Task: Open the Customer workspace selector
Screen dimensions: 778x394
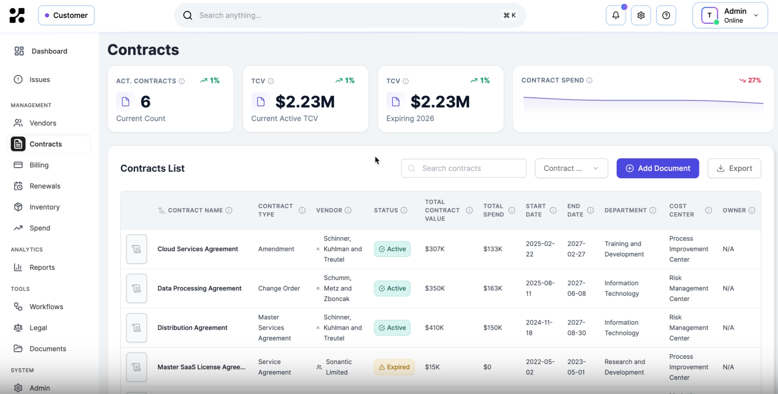Action: (66, 15)
